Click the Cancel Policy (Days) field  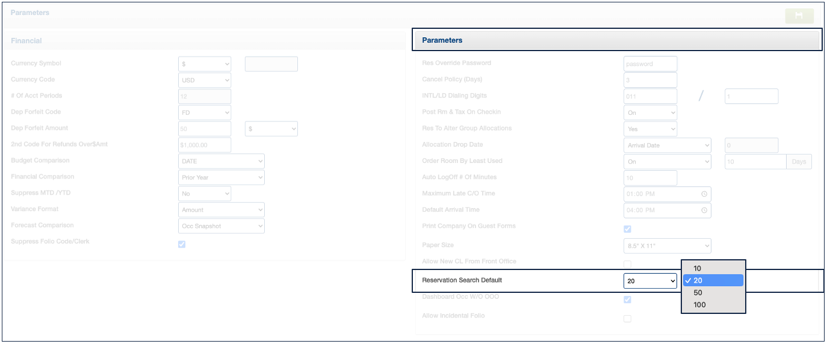(650, 80)
